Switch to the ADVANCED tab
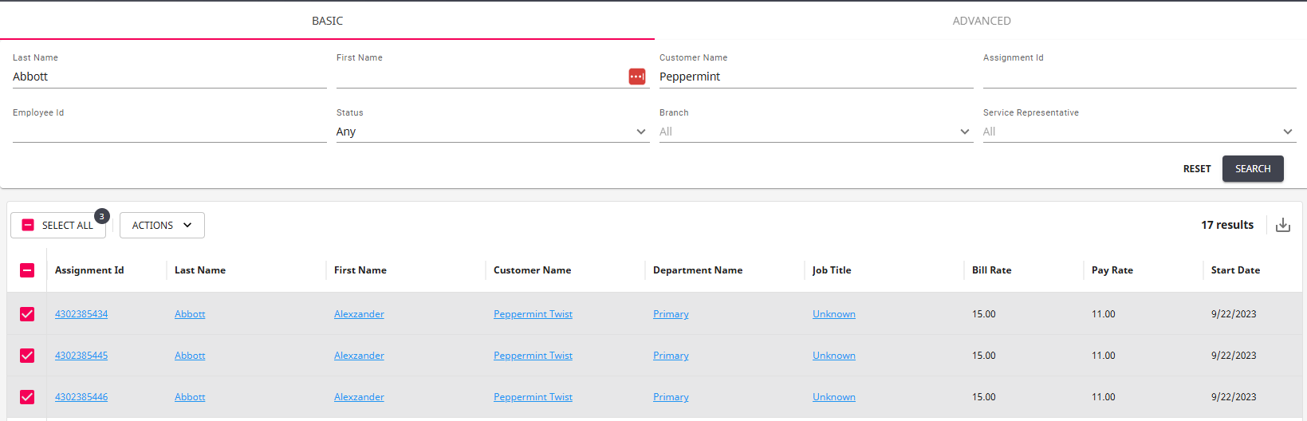This screenshot has width=1307, height=421. (982, 21)
